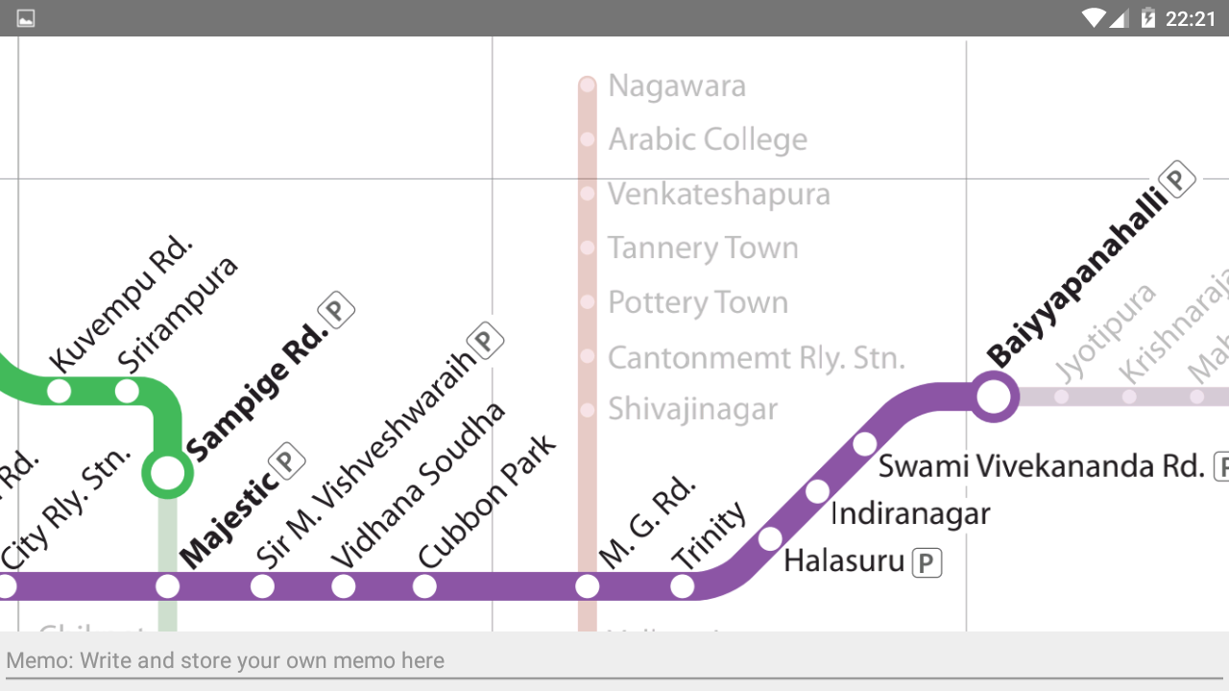1229x691 pixels.
Task: Select the M. G. Rd. station dot
Action: tap(588, 586)
